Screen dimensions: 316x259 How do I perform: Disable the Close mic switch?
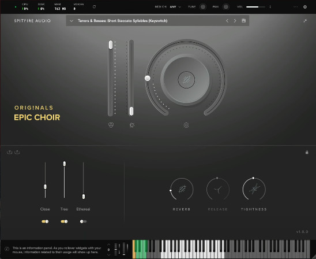[45, 221]
